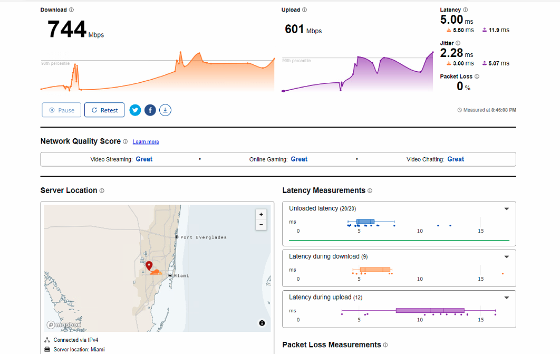The image size is (560, 354).
Task: Collapse Latency during upload section
Action: [506, 298]
